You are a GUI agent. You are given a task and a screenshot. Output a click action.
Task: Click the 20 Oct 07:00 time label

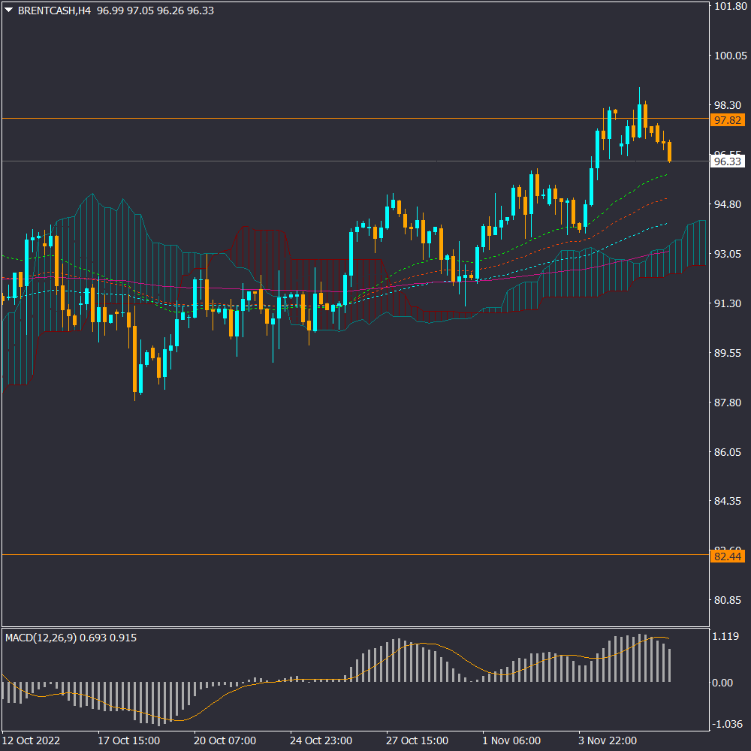[225, 740]
